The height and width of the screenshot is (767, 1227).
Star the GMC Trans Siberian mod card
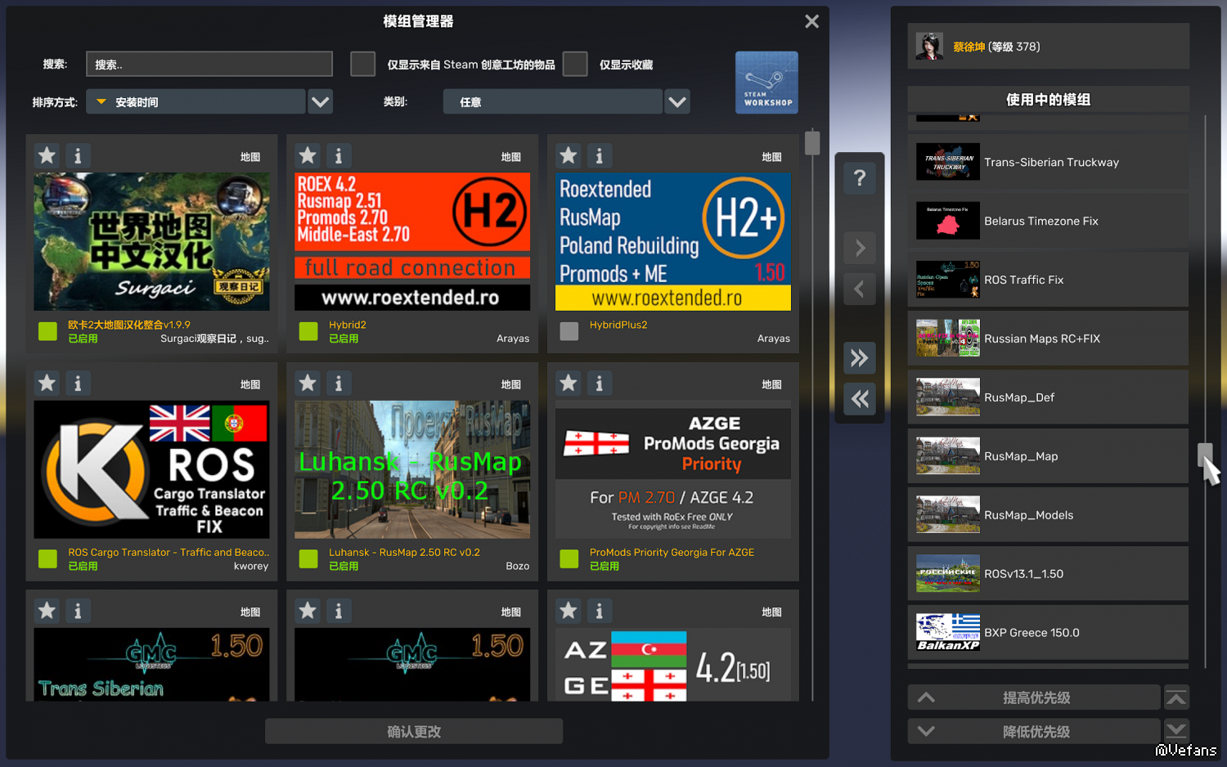coord(47,610)
